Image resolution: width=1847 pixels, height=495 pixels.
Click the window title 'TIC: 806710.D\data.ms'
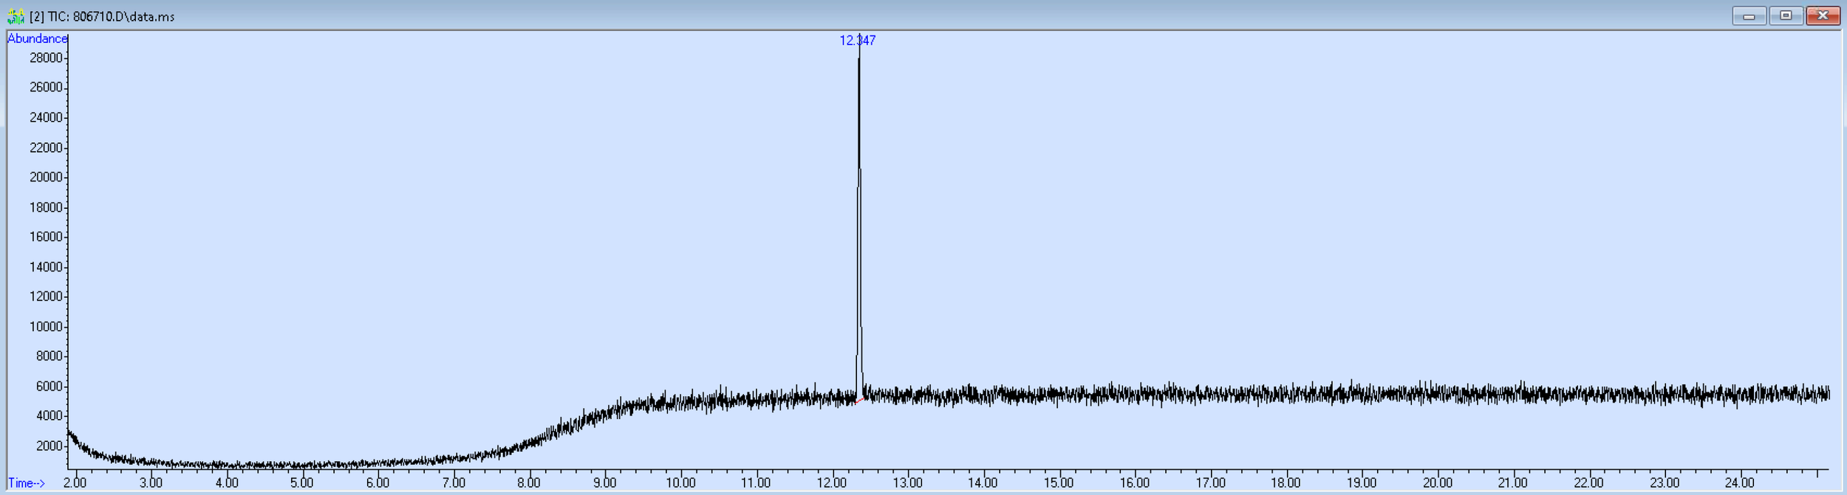[x=112, y=16]
